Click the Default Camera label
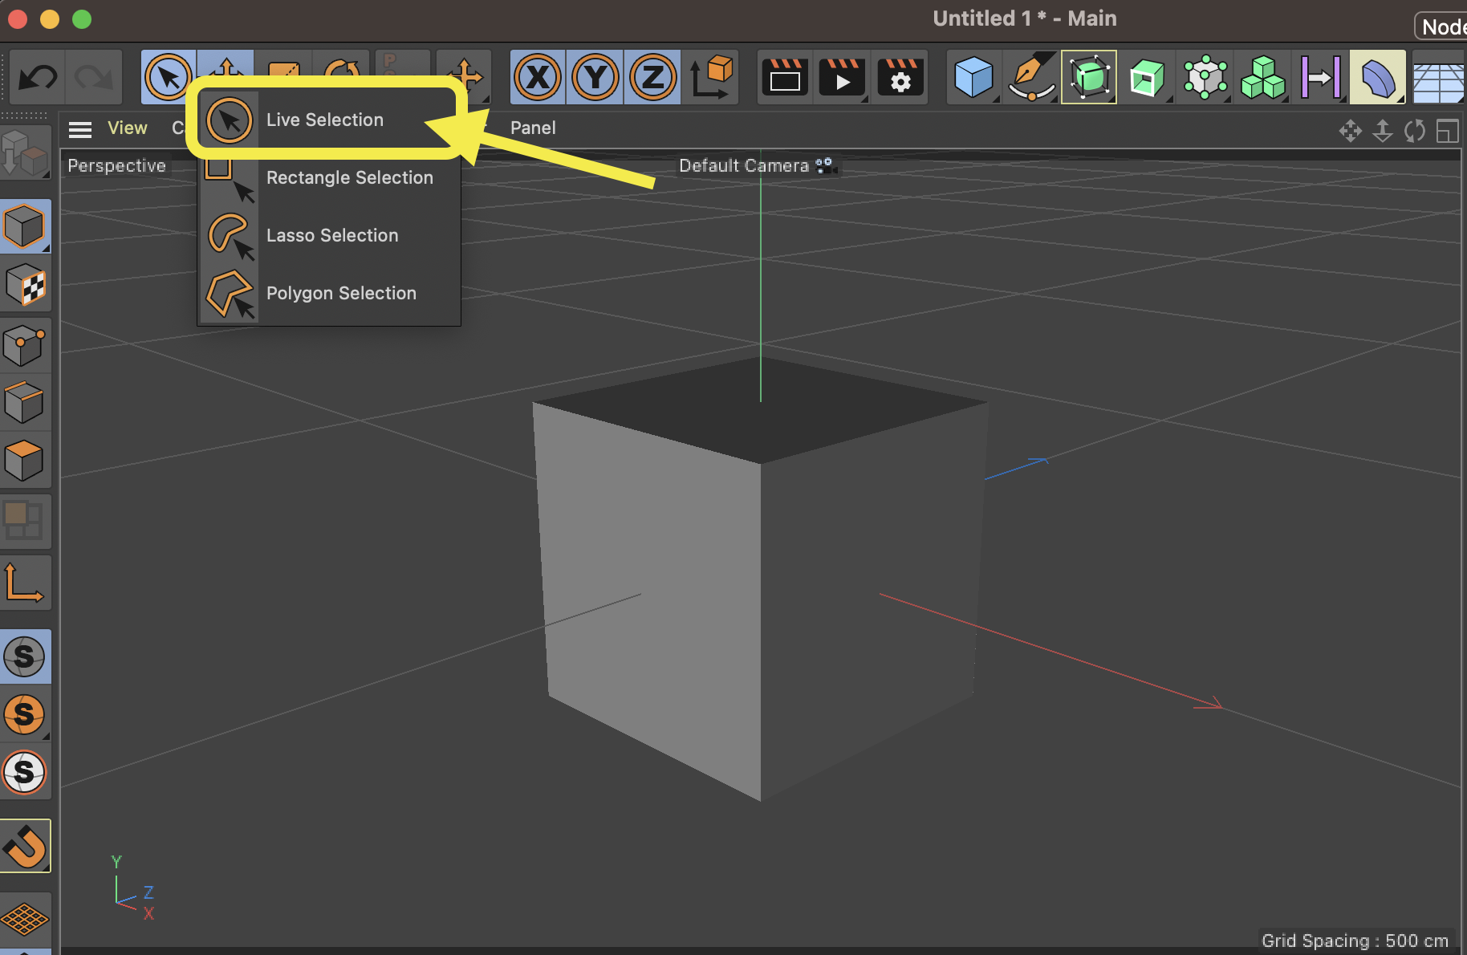Viewport: 1467px width, 955px height. click(x=744, y=166)
